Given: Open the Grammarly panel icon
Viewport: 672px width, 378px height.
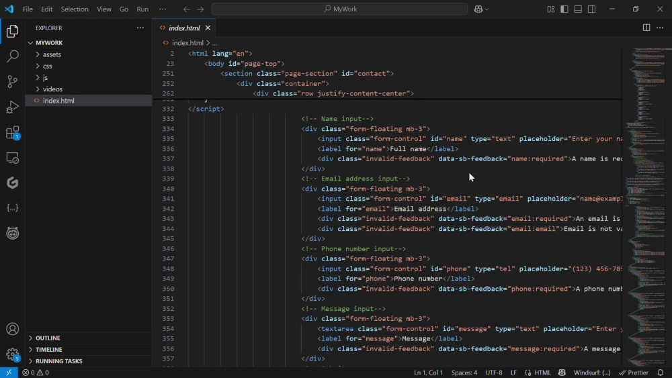Looking at the screenshot, I should pyautogui.click(x=12, y=183).
